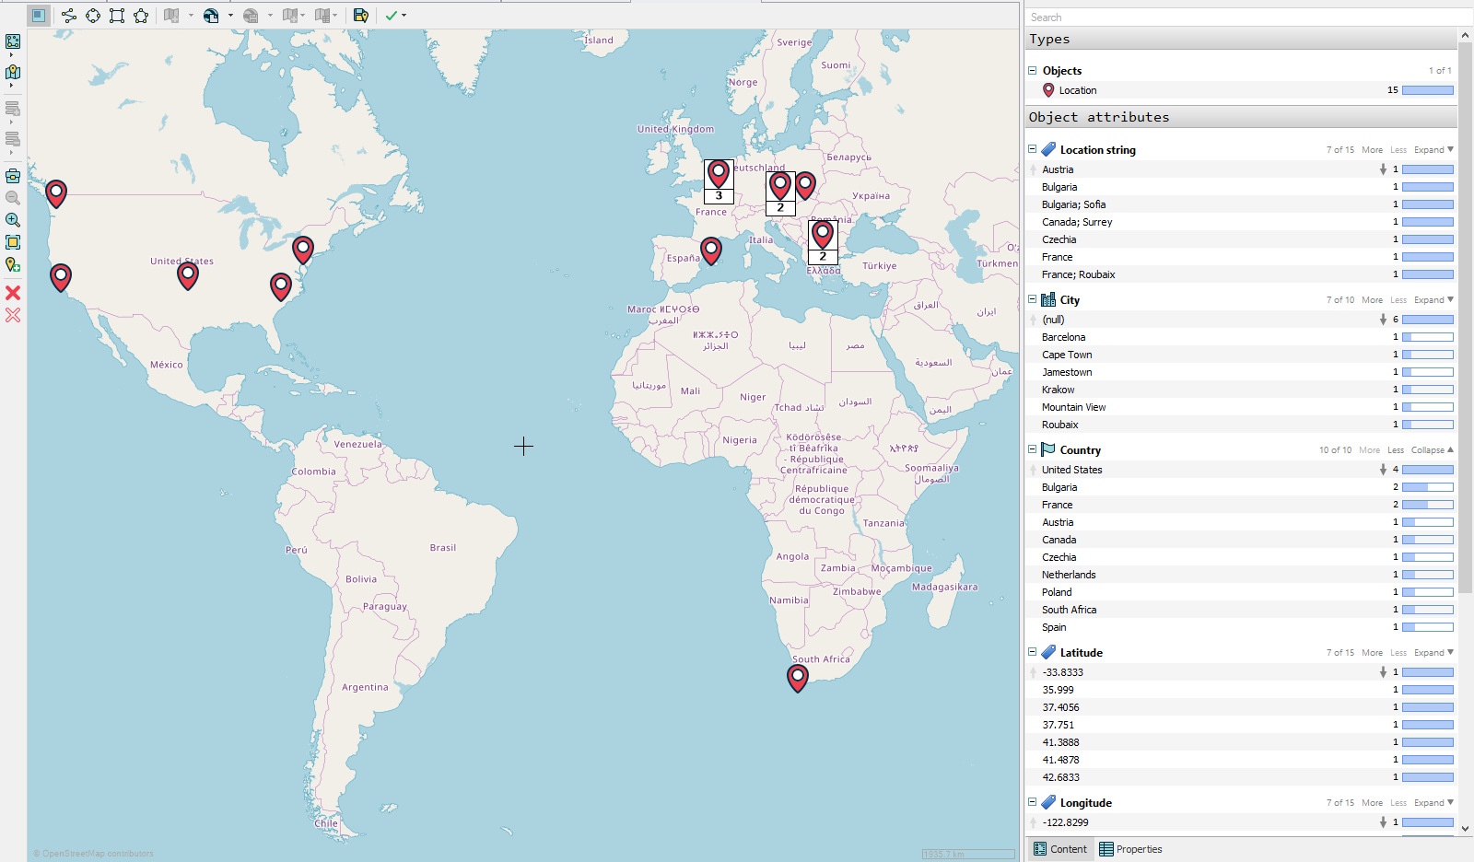Select the rectangle selection tool
The image size is (1474, 862).
117,15
